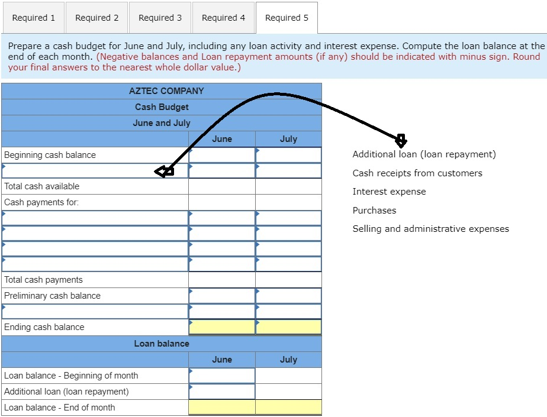Open the second cash payment label dropdown row
Viewport: 547px width, 417px height.
pyautogui.click(x=95, y=233)
